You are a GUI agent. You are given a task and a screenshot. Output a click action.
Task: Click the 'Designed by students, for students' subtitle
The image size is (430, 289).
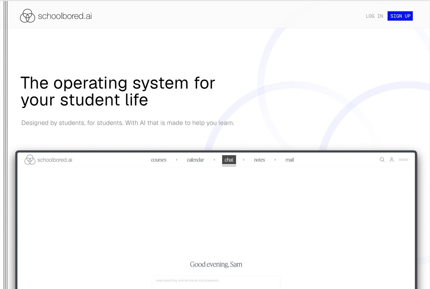[128, 123]
